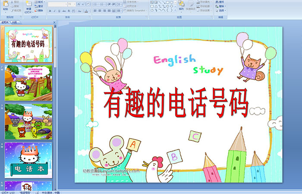Expand the Layout (版式) dropdown

[x=40, y=2]
